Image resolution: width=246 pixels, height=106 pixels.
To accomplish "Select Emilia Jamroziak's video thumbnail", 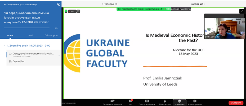I will coord(224,26).
